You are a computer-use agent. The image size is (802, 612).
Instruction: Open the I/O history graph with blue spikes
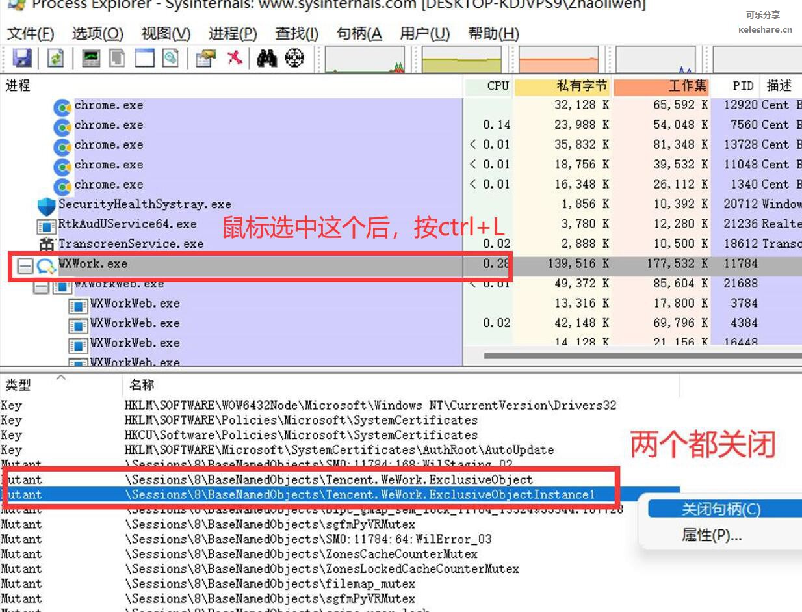point(655,59)
